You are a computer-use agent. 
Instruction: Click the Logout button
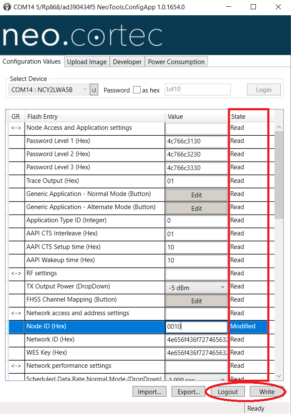pos(228,392)
